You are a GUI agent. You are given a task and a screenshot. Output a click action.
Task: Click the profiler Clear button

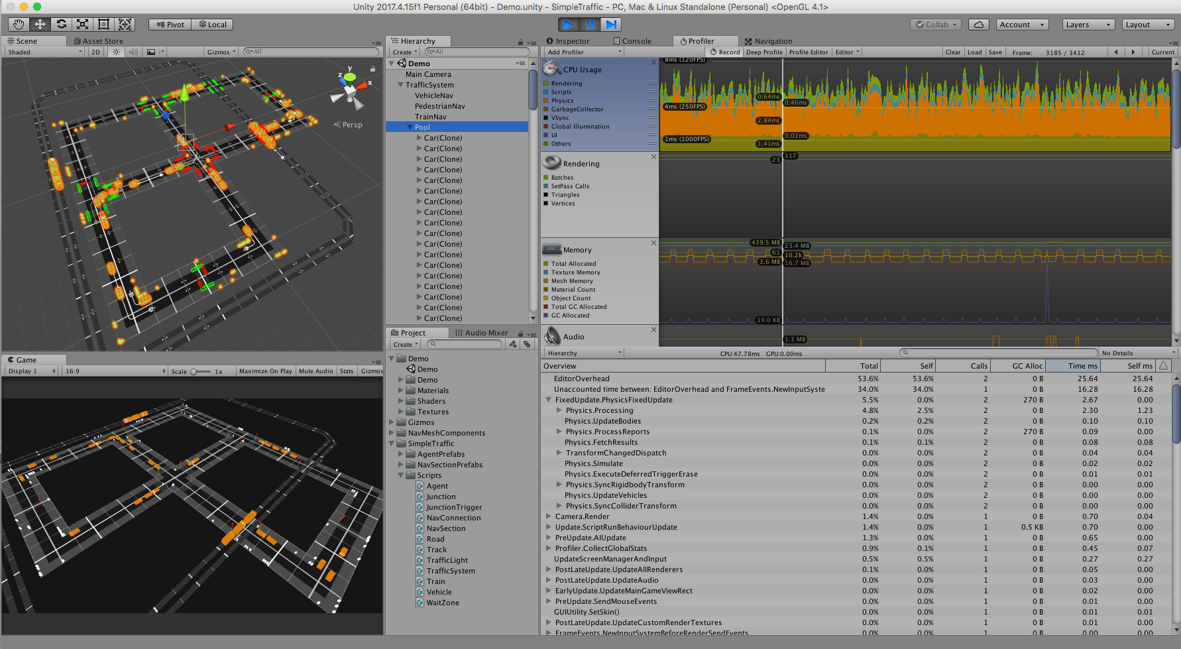(x=953, y=52)
